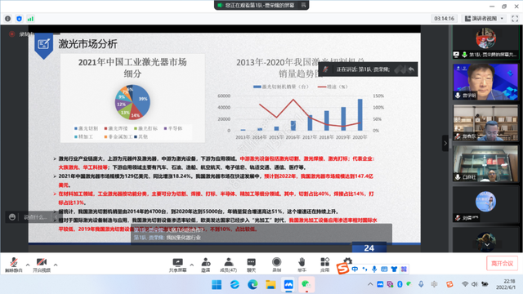Screen dimensions: 523x294
Task: View meeting info icon at top left
Action: [7, 19]
